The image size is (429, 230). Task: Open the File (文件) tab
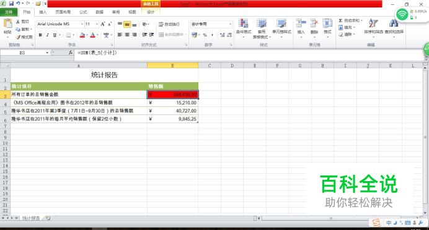[9, 12]
